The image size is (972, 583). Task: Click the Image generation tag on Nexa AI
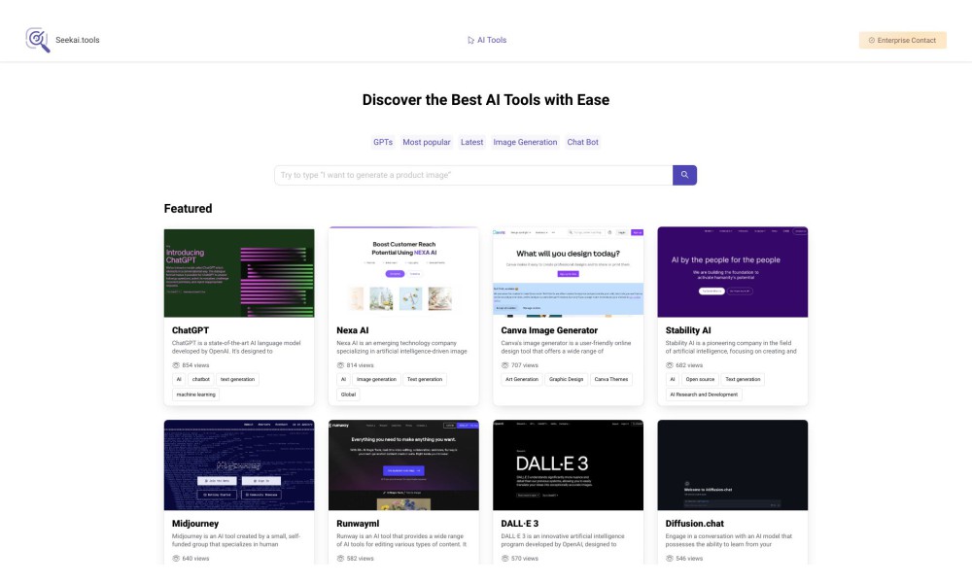pyautogui.click(x=376, y=379)
